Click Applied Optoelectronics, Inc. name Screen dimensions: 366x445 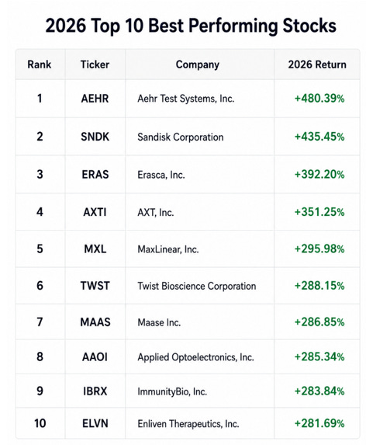point(195,357)
